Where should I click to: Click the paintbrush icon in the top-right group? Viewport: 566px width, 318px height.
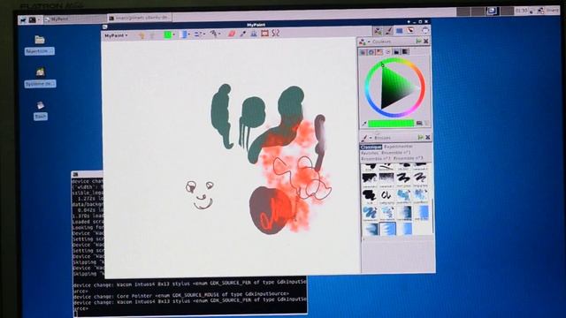point(388,31)
